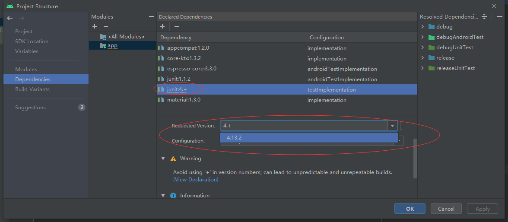Remove selected module with minus icon

(x=105, y=27)
